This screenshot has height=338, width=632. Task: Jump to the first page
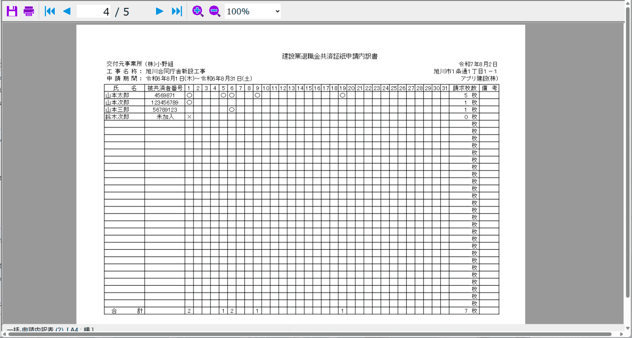(50, 11)
